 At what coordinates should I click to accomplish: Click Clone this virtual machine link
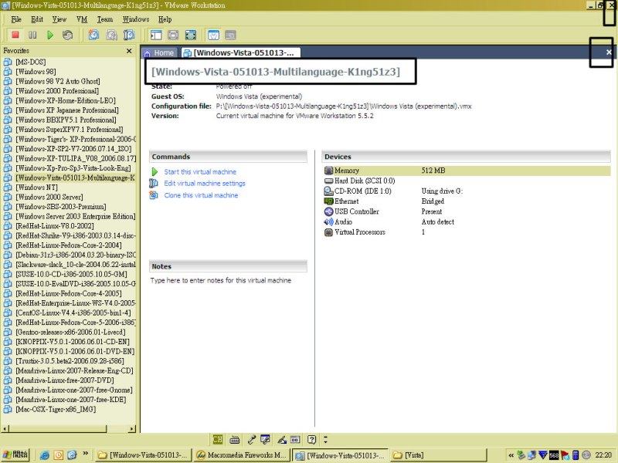[x=201, y=195]
